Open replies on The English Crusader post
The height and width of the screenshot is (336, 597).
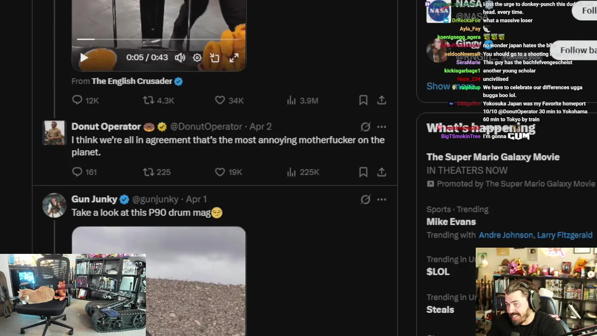coord(85,100)
